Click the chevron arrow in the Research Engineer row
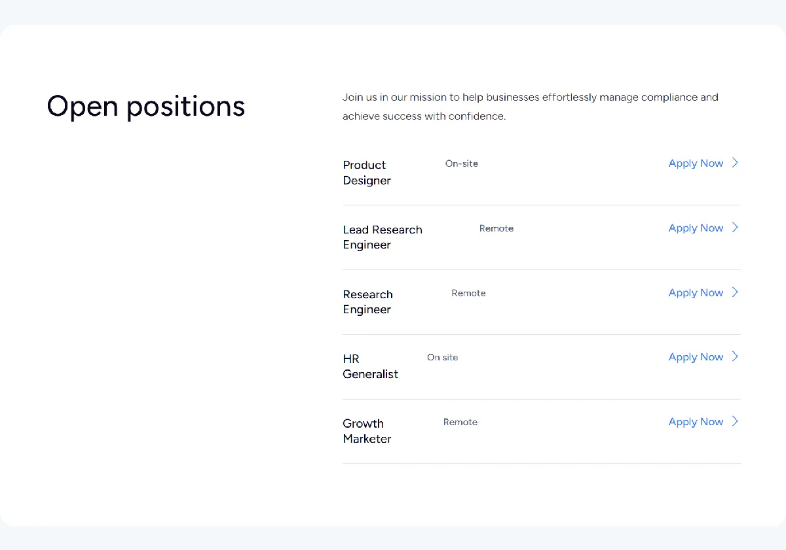This screenshot has height=550, width=786. tap(735, 292)
